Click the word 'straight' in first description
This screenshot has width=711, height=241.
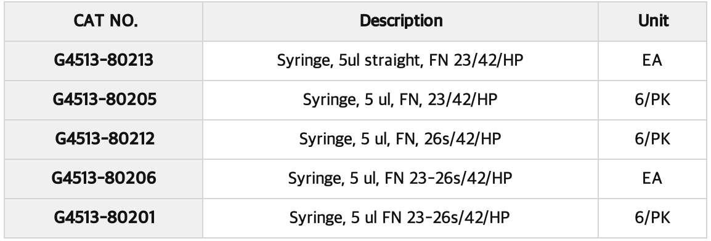(392, 61)
